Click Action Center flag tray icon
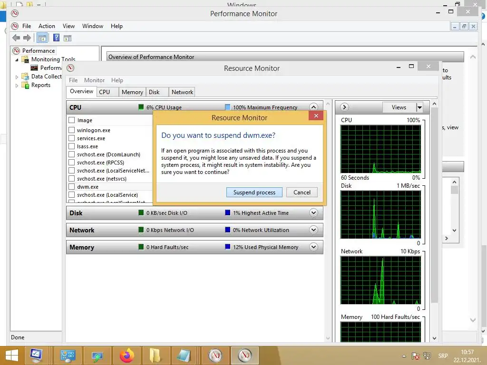This screenshot has height=365, width=487. (415, 356)
